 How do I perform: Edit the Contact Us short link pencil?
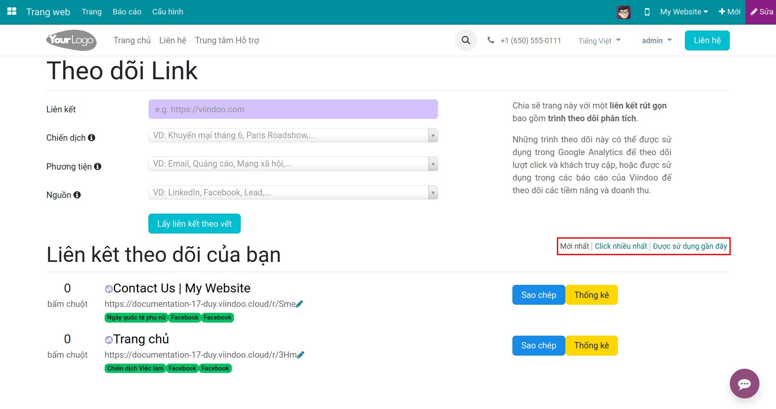point(300,304)
